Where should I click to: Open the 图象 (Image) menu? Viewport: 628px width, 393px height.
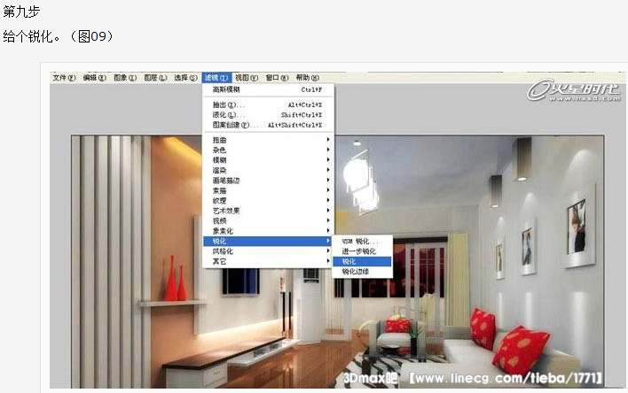pyautogui.click(x=125, y=78)
